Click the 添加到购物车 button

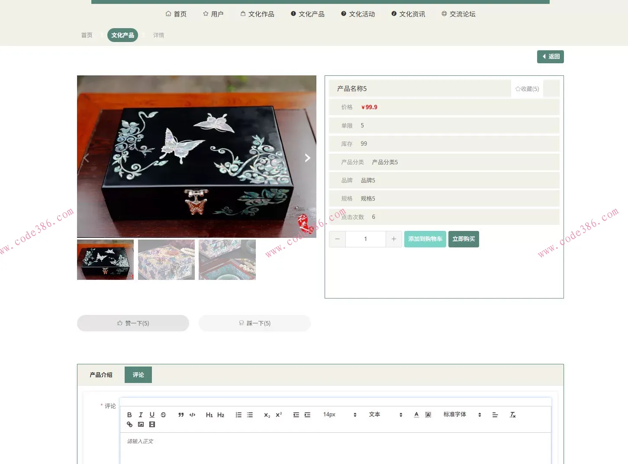tap(425, 239)
